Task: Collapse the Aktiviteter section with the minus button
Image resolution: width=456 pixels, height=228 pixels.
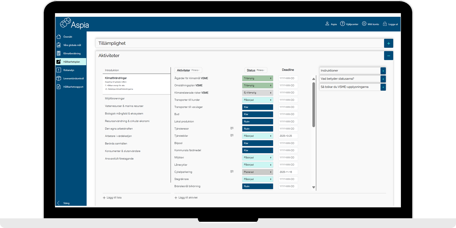Action: click(388, 56)
